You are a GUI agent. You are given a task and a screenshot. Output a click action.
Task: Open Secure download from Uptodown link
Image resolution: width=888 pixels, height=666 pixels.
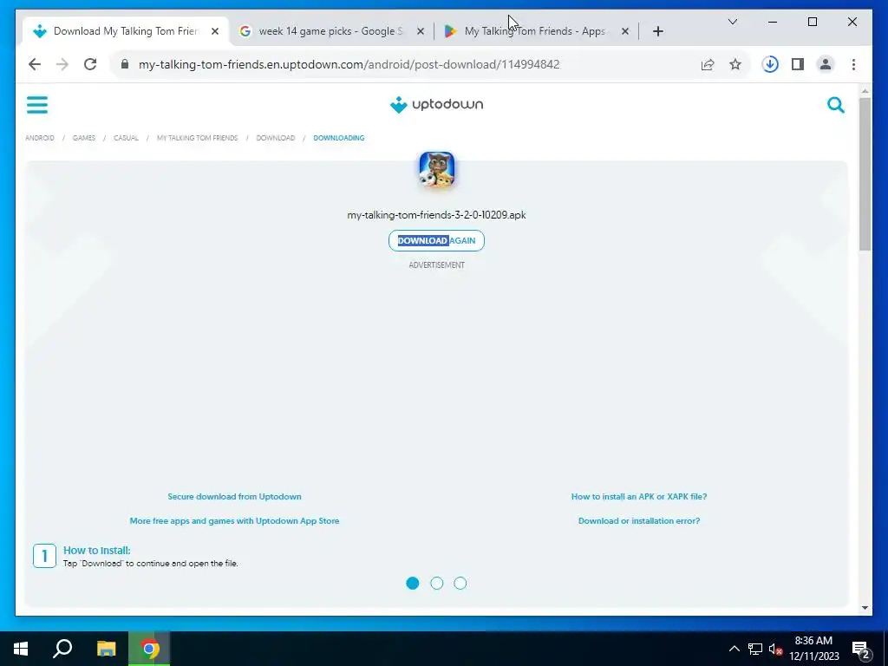234,497
